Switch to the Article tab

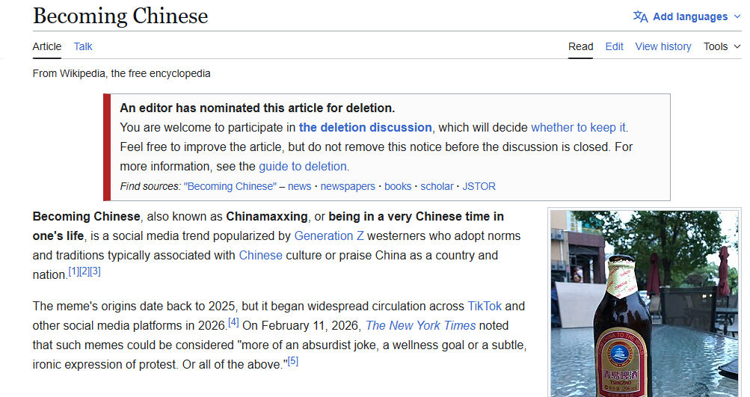point(47,46)
